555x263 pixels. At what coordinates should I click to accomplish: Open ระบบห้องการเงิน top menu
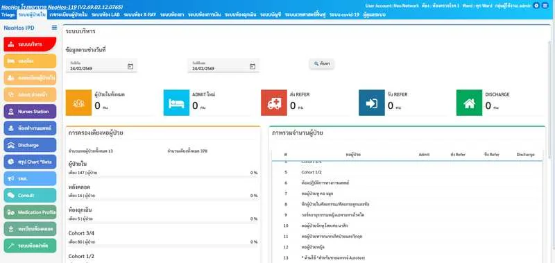click(205, 15)
